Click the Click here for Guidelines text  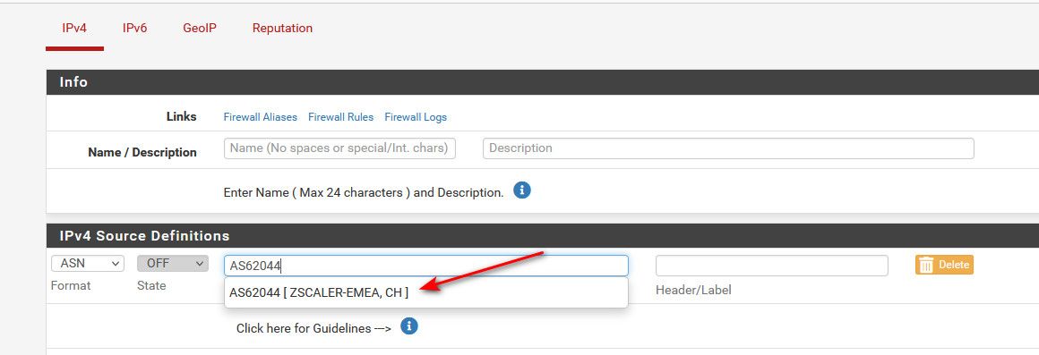[x=313, y=328]
